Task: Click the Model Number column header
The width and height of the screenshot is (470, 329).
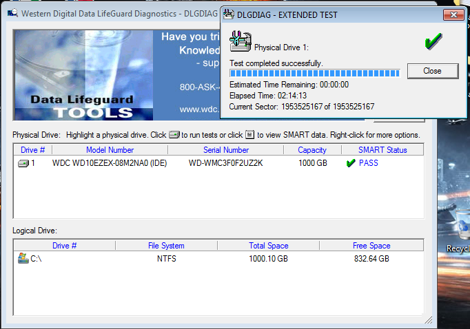Action: pos(110,149)
